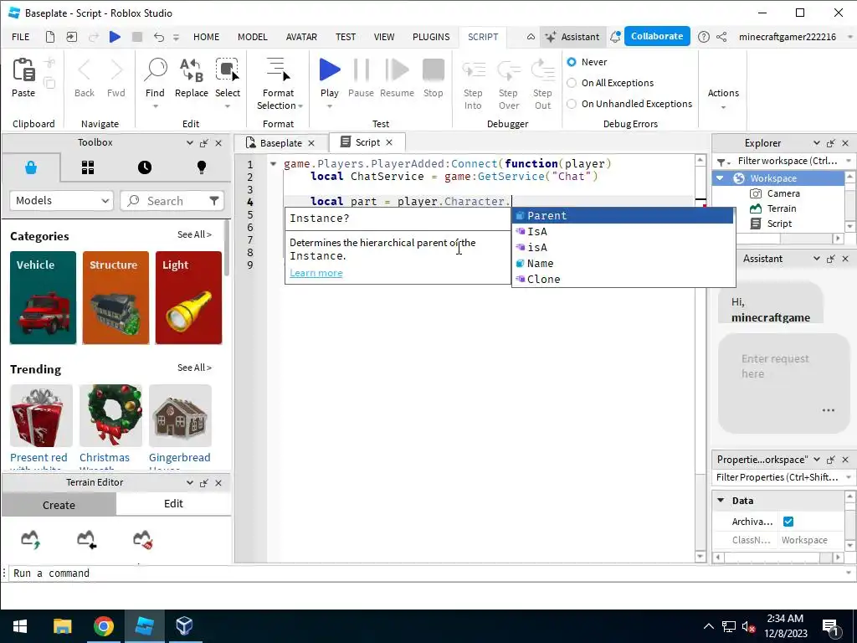Click the second Terrain Editor Create tool icon
Viewport: 857px width, 643px height.
pyautogui.click(x=86, y=539)
